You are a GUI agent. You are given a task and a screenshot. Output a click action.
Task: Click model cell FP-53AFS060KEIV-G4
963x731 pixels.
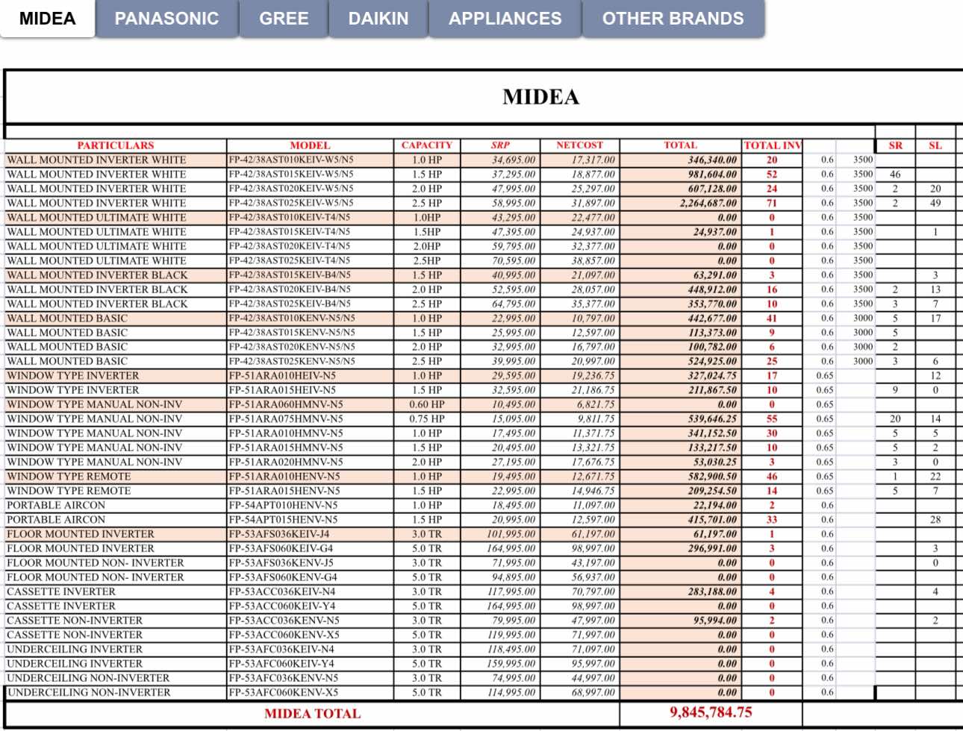click(x=310, y=548)
